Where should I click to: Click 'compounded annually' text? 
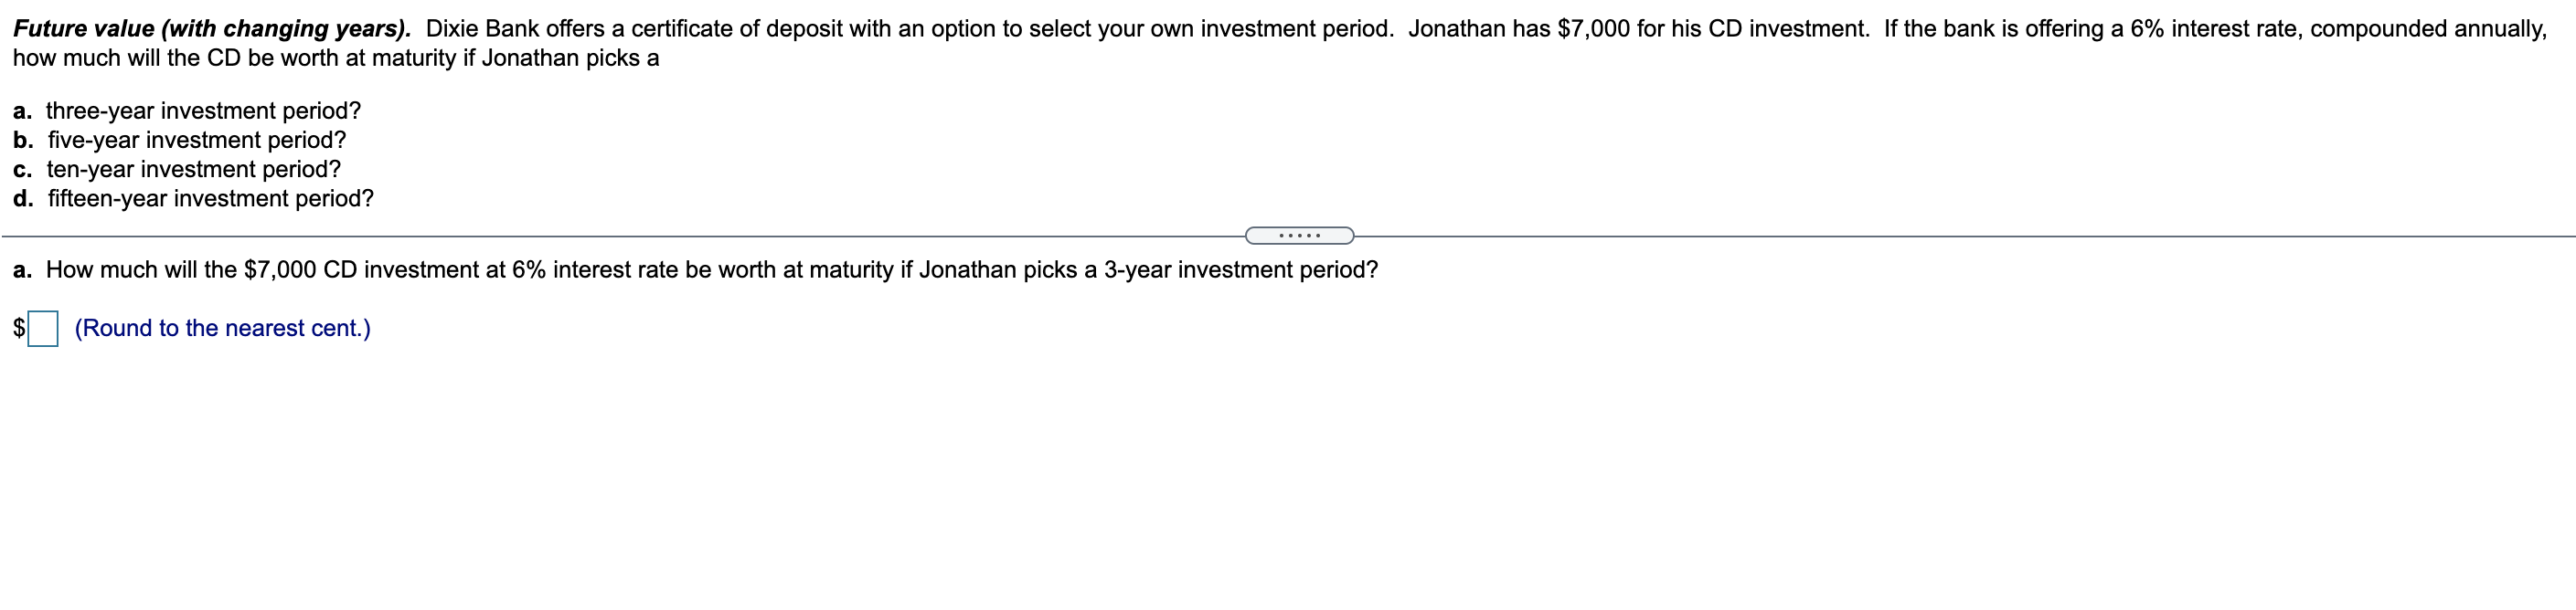(2427, 29)
